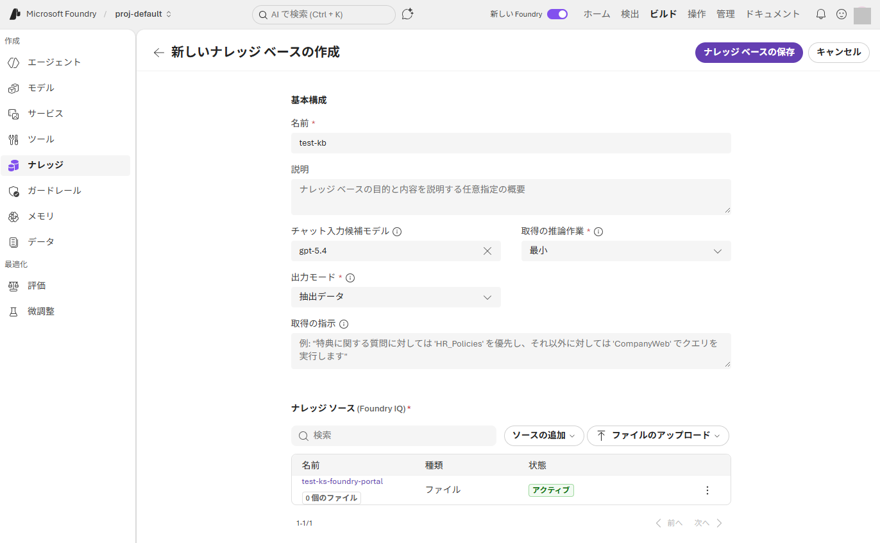
Task: Click the ナレッジ ベースの保存 button
Action: pyautogui.click(x=749, y=53)
